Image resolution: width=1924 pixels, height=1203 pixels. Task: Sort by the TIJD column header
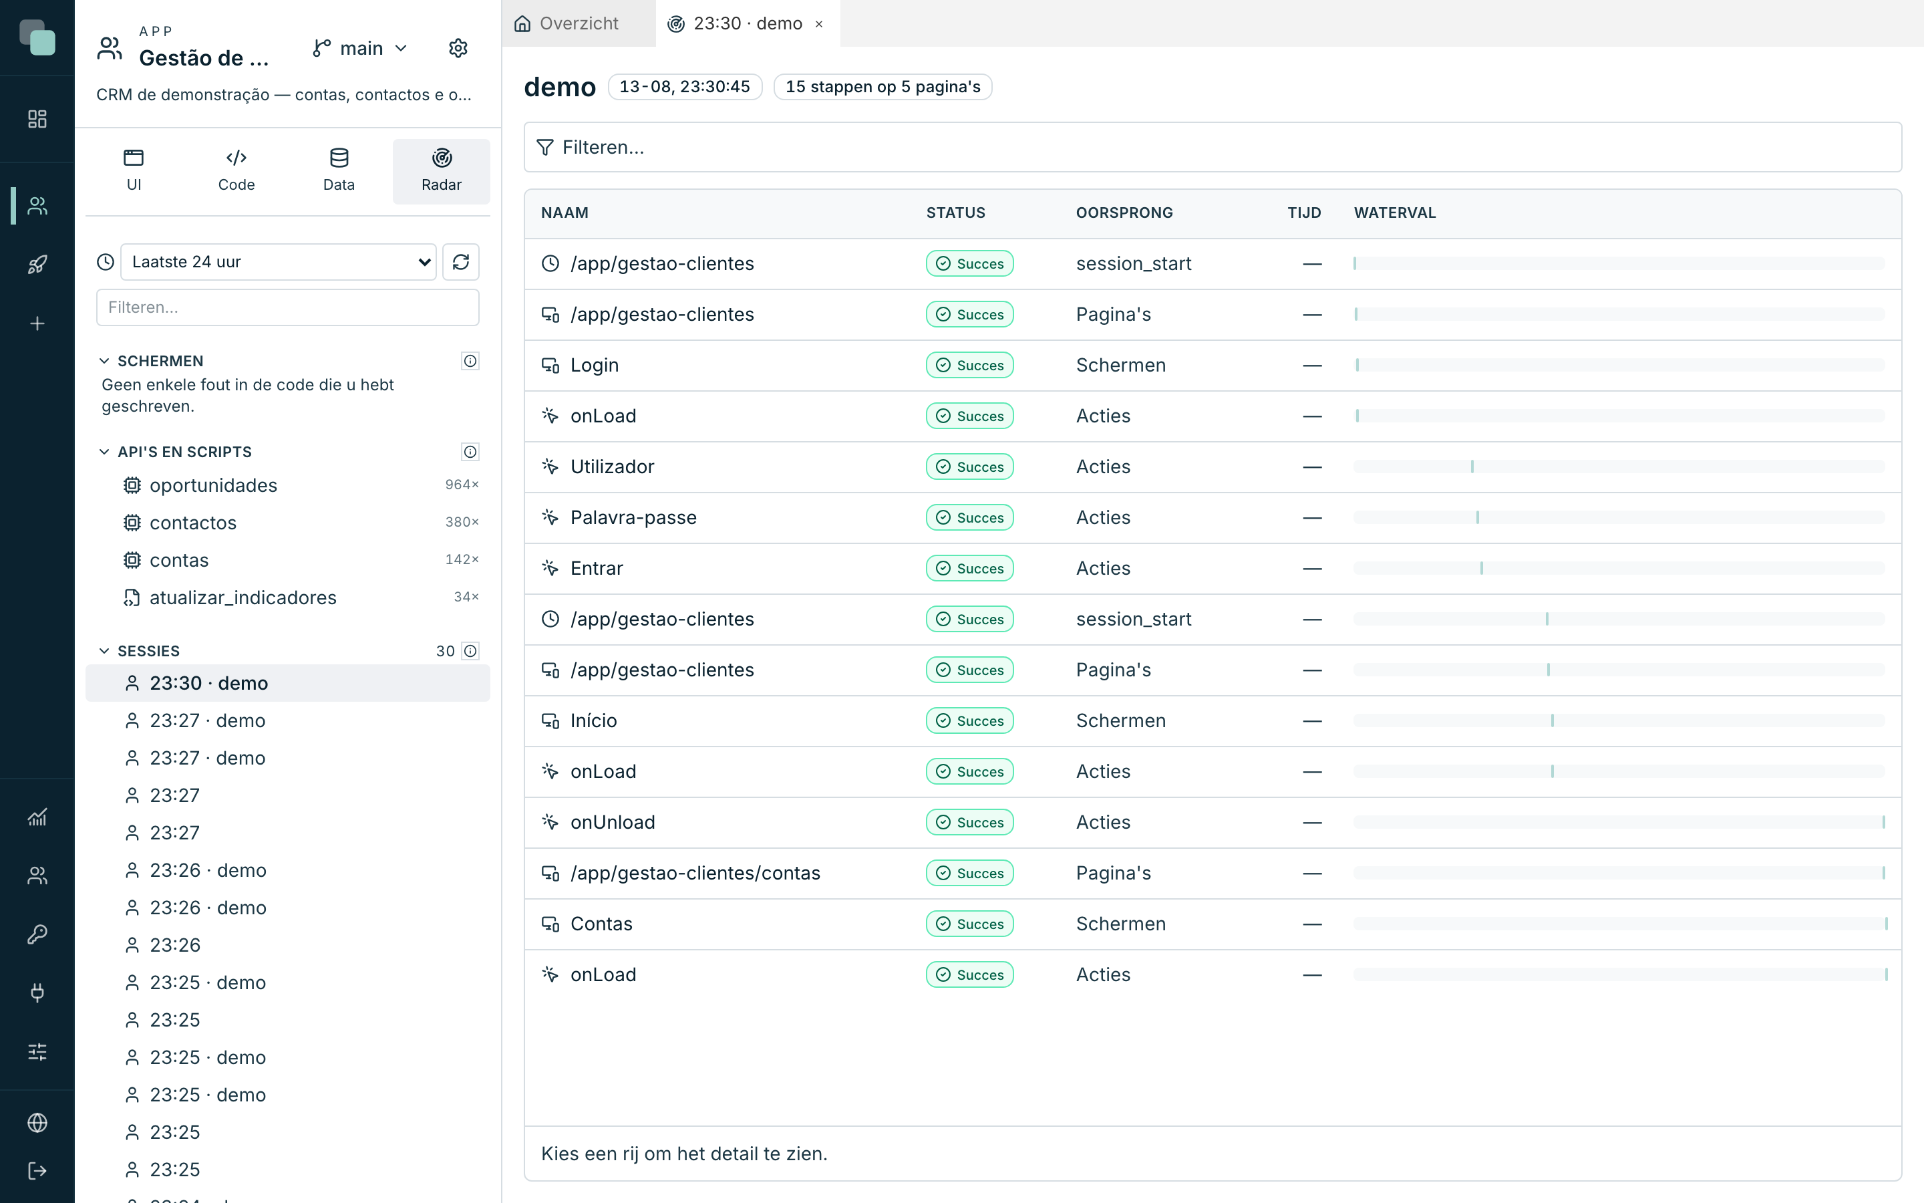point(1304,213)
